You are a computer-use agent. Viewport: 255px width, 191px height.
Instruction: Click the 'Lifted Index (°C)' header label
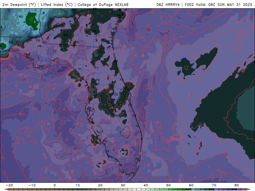click(x=57, y=4)
